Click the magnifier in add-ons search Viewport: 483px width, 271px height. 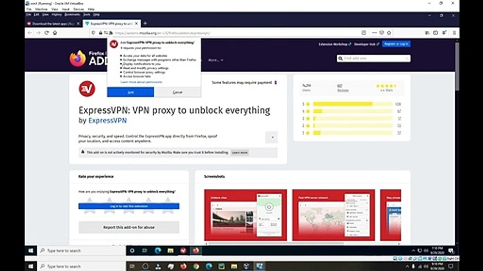pyautogui.click(x=340, y=58)
